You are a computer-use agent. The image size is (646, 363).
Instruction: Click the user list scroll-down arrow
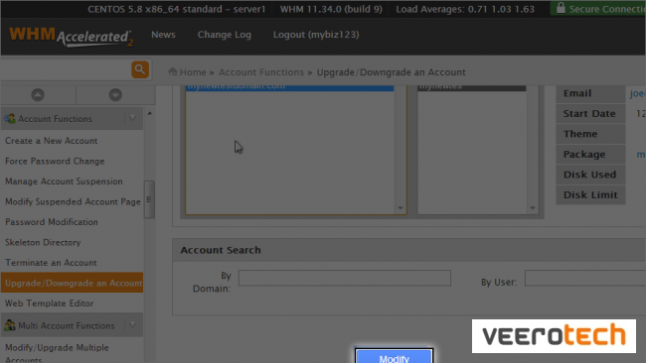click(533, 208)
